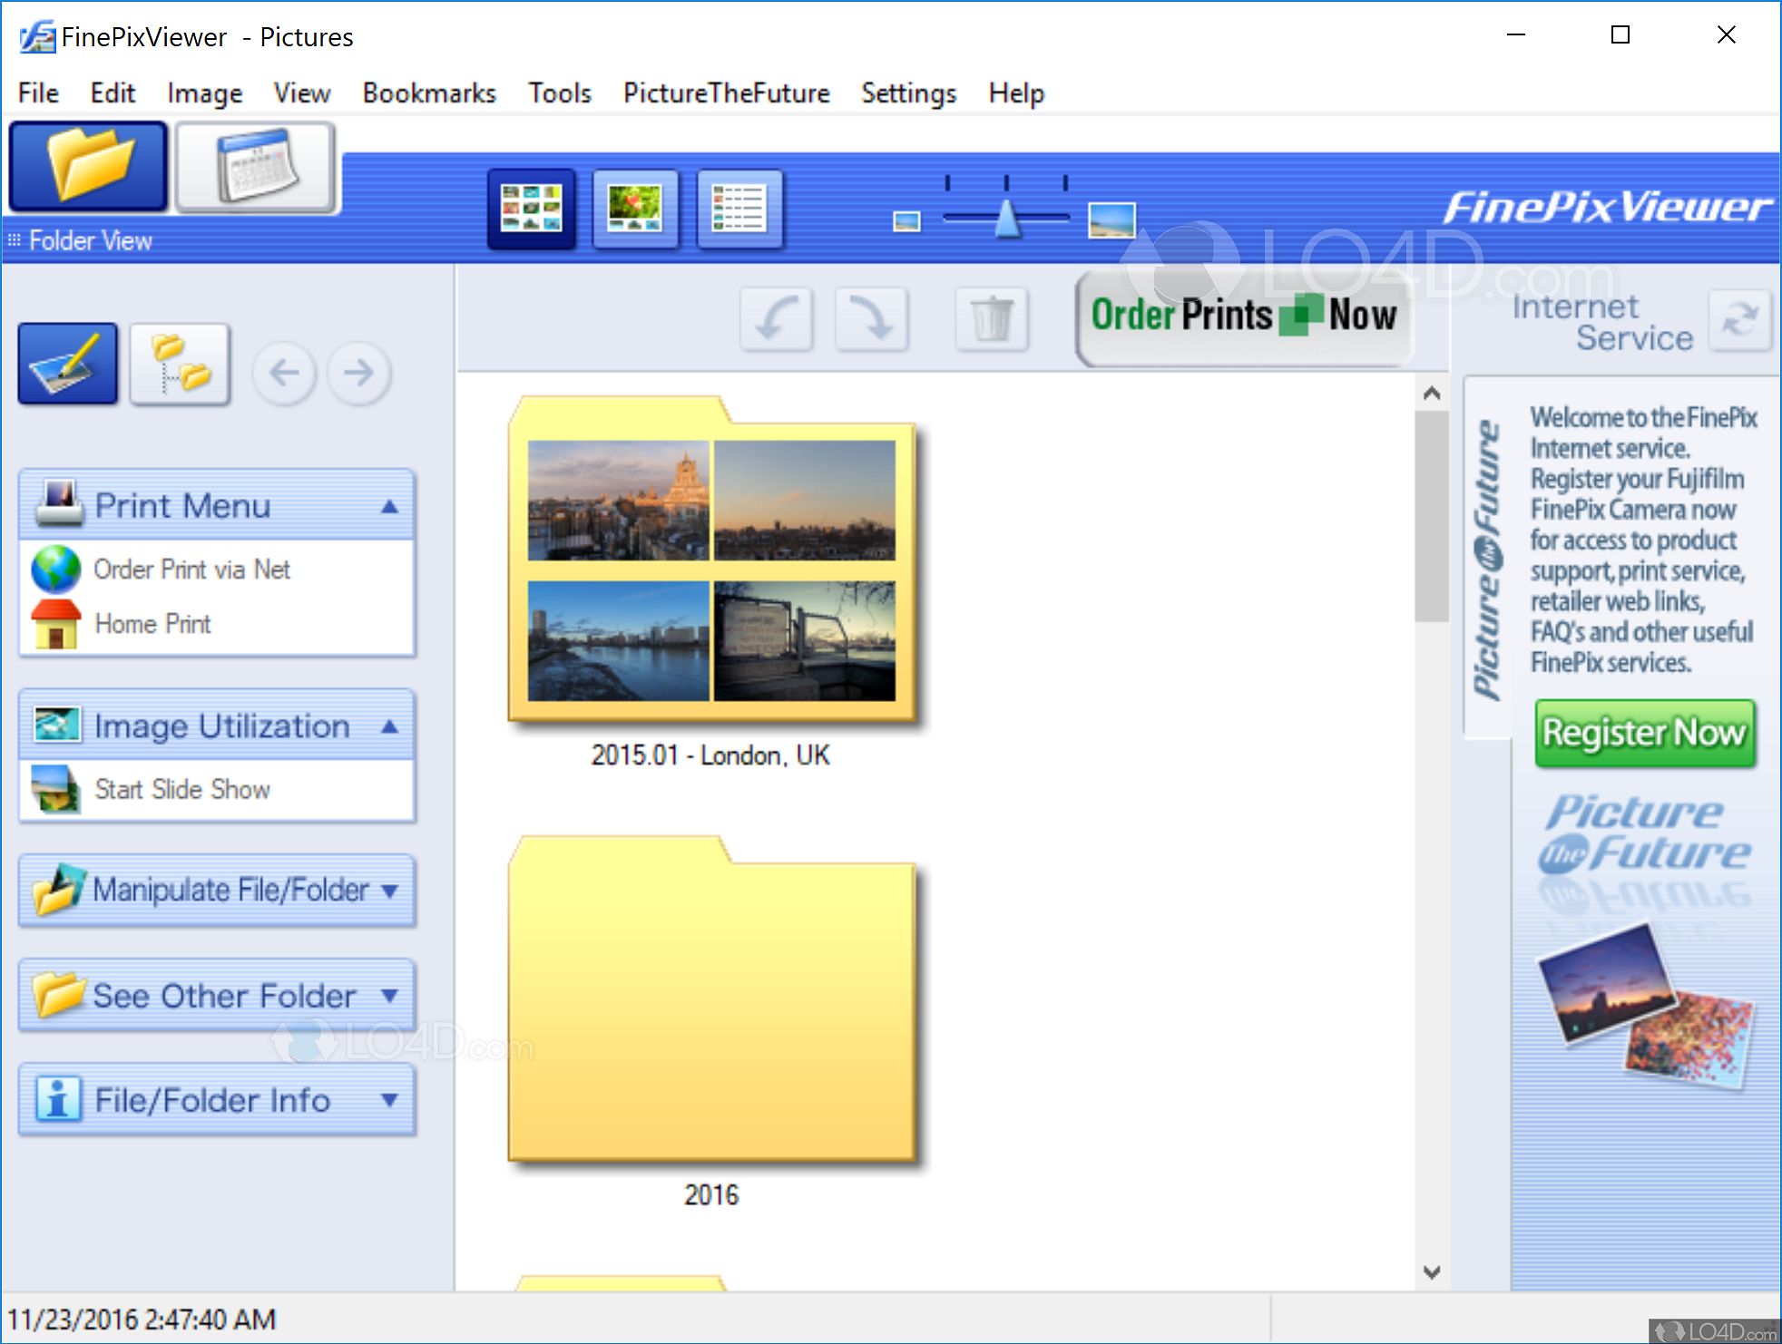Go back with left navigation arrow
This screenshot has width=1782, height=1344.
click(x=285, y=372)
